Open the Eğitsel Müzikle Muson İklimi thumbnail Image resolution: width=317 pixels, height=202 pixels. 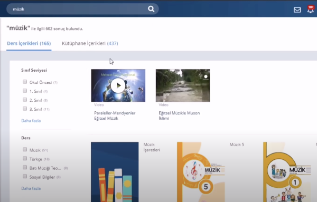(x=183, y=85)
